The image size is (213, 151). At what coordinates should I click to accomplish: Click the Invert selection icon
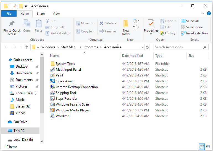click(x=183, y=33)
